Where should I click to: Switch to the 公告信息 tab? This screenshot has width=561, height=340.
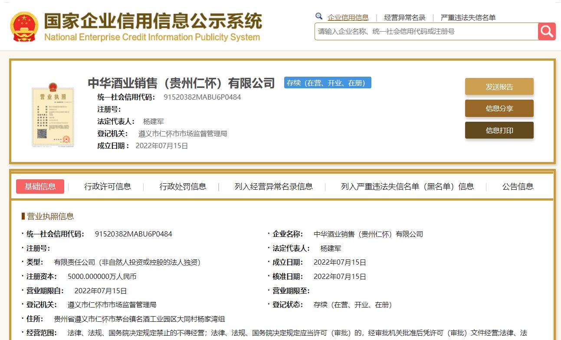point(518,187)
